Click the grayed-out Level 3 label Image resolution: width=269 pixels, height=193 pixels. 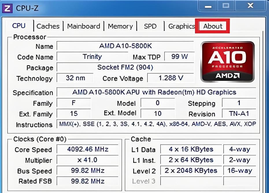coord(144,181)
